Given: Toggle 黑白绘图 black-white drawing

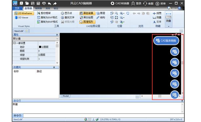Looking at the screenshot, I should click(x=87, y=18).
